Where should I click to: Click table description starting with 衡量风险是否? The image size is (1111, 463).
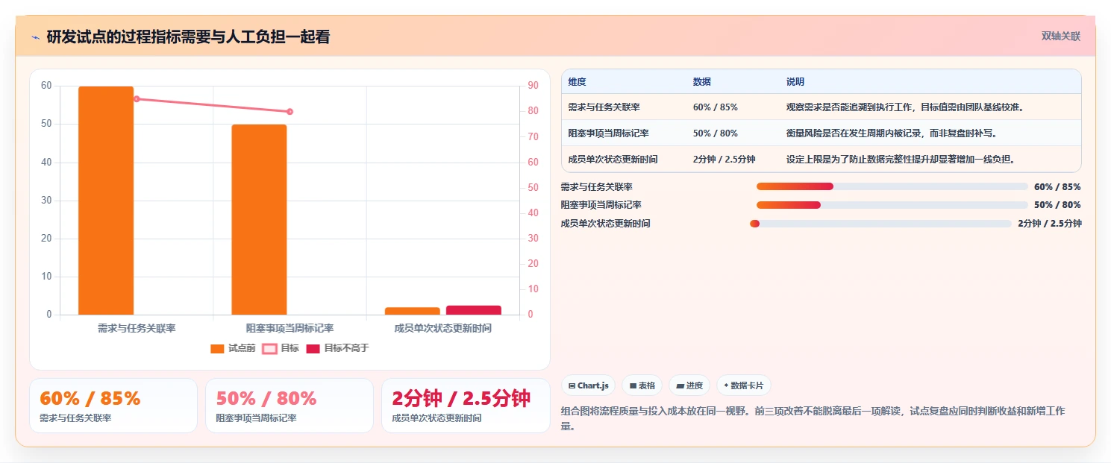pyautogui.click(x=892, y=133)
